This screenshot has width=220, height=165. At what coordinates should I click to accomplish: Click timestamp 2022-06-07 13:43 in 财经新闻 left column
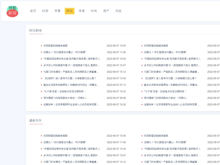click(116, 78)
